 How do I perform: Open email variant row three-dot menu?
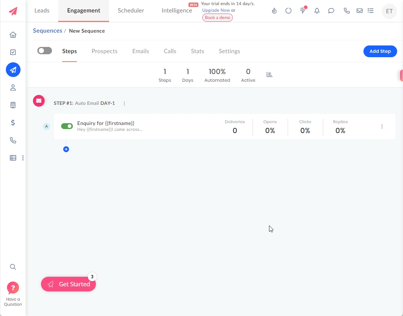coord(382,126)
